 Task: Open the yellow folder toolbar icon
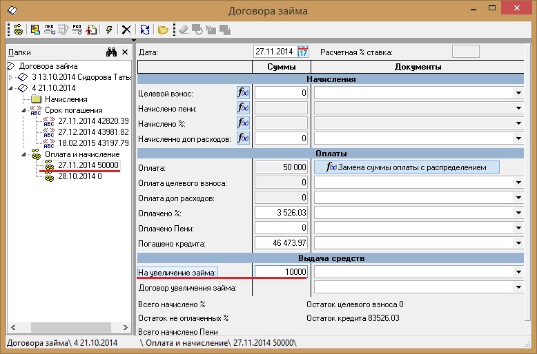(x=163, y=30)
